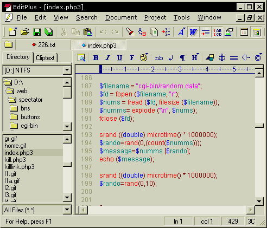This screenshot has width=267, height=228.
Task: Click the View in Browser icon
Action: 81,58
